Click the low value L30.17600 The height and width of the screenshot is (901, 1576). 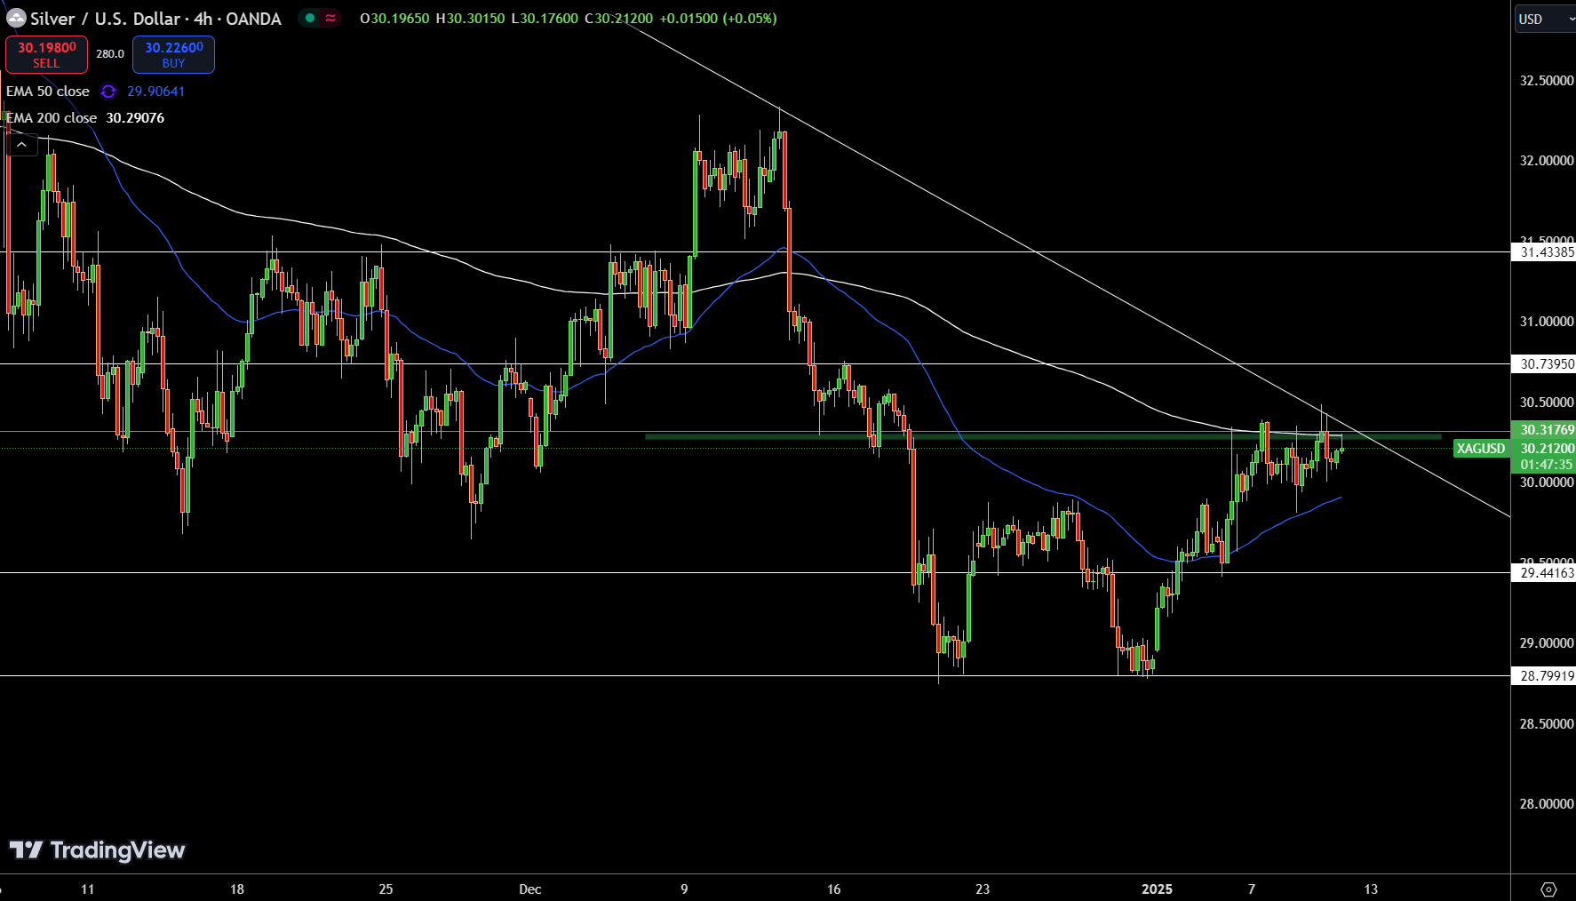pyautogui.click(x=545, y=19)
